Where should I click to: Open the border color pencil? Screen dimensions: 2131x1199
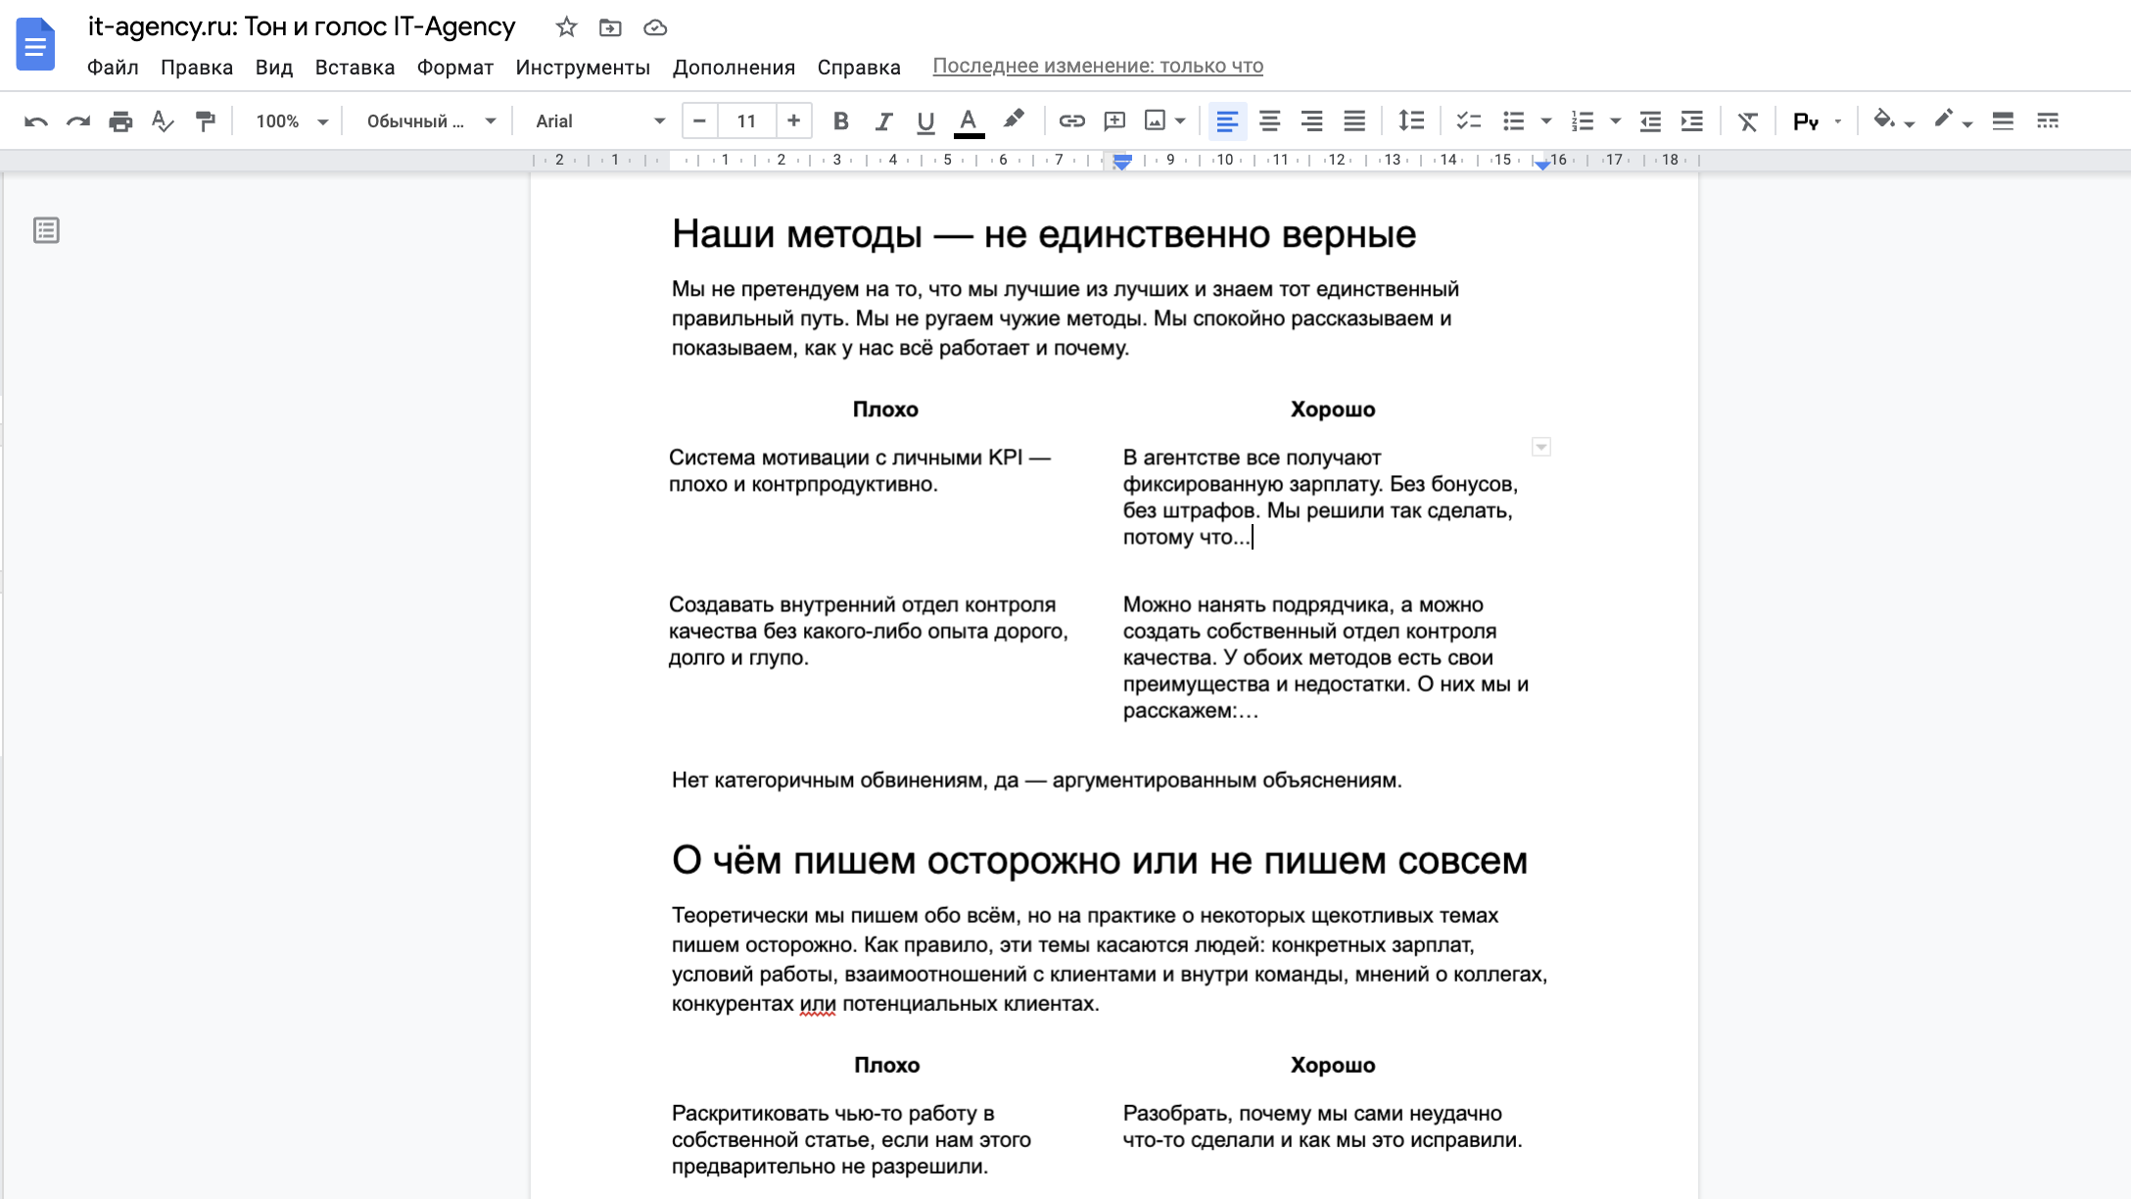(1945, 120)
